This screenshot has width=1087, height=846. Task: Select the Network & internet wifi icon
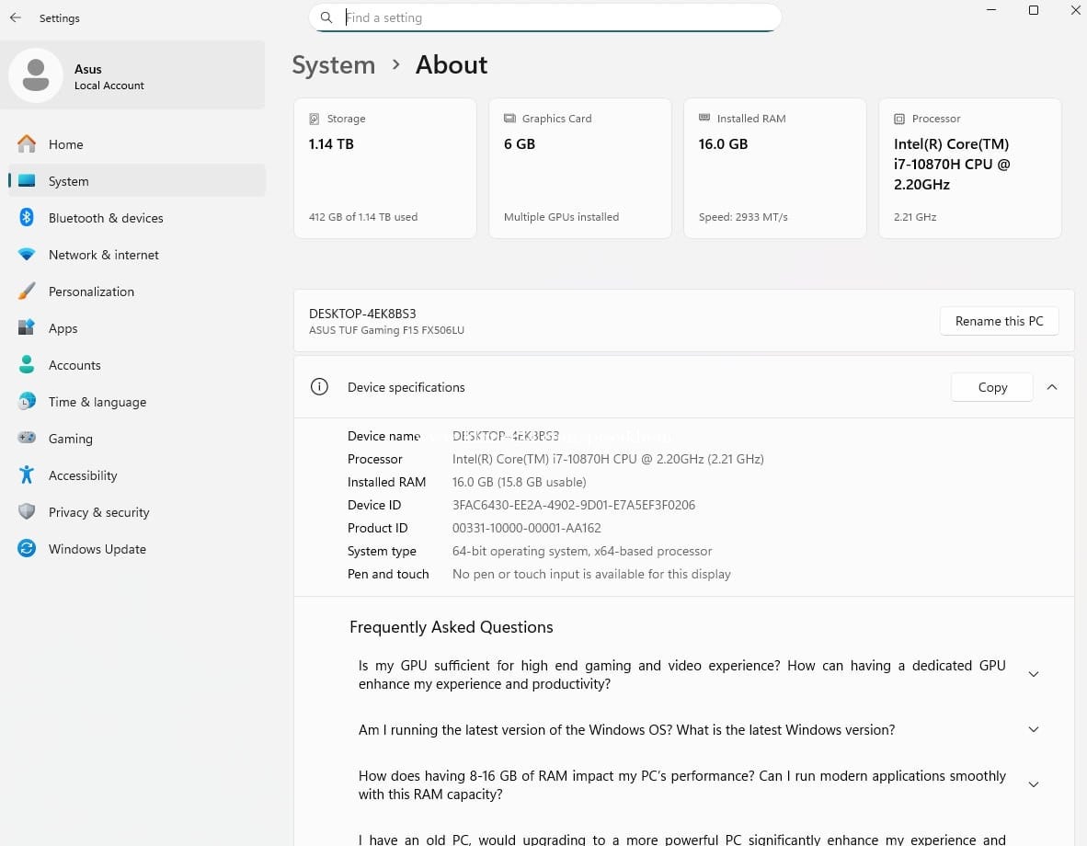pos(28,255)
